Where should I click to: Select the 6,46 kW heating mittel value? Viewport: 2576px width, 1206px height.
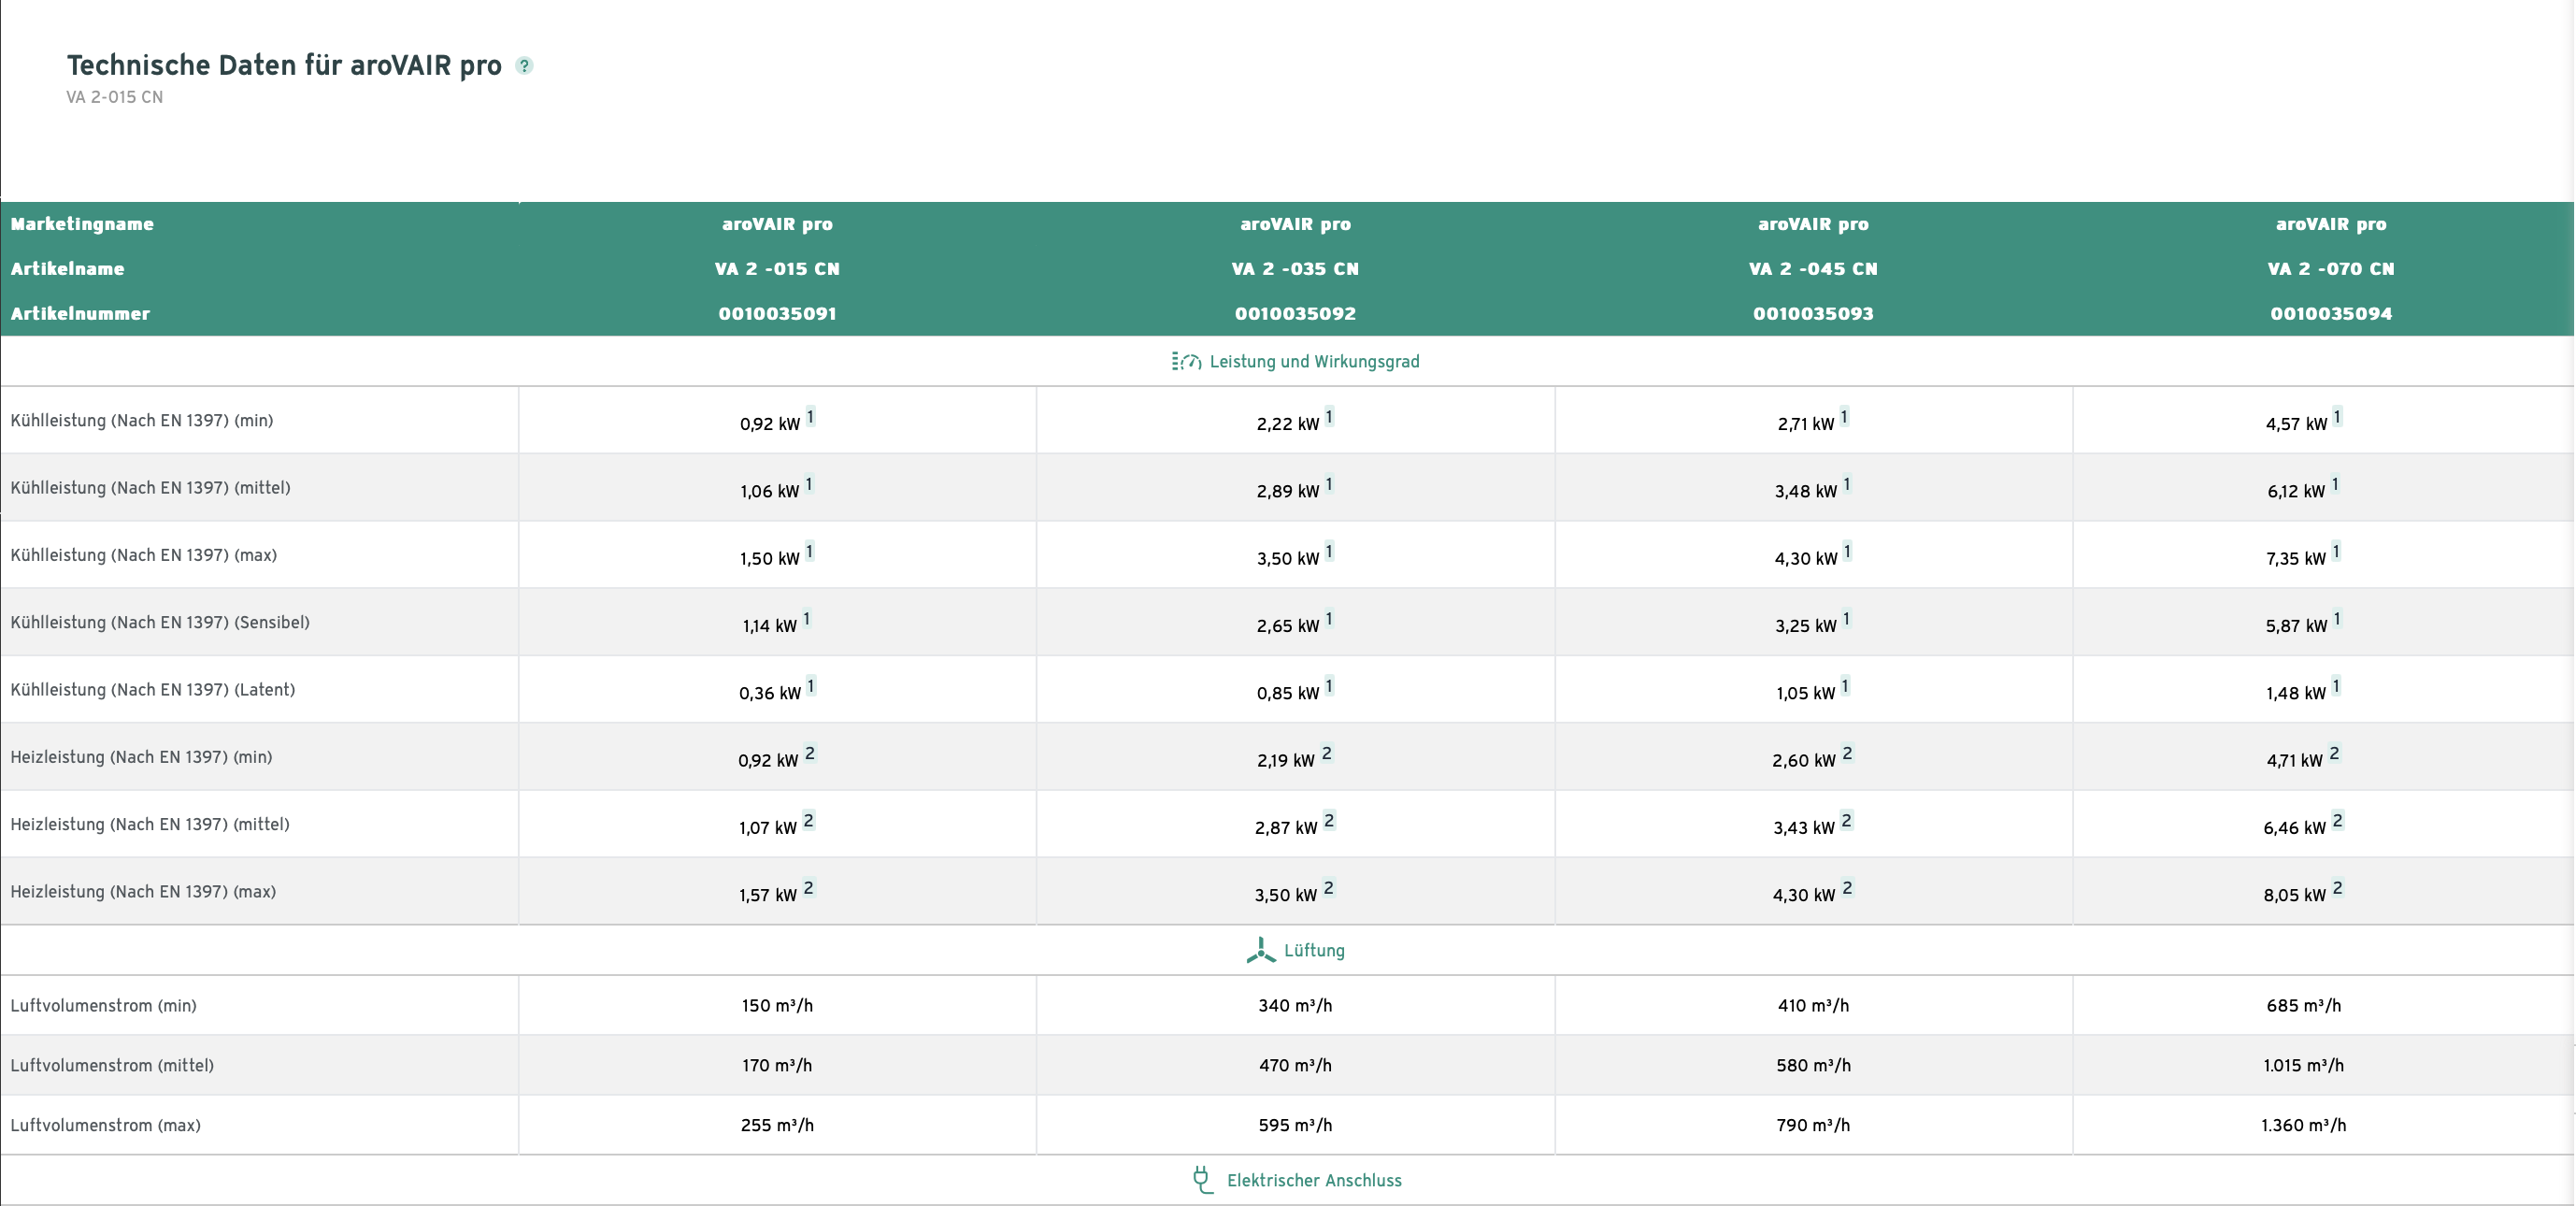[2294, 828]
